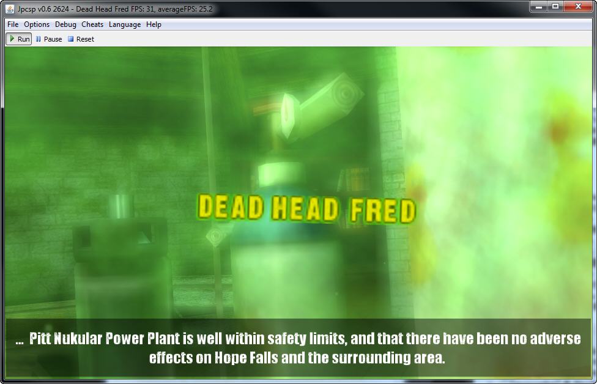Open the Debug menu
Viewport: 597px width, 384px height.
tap(65, 24)
